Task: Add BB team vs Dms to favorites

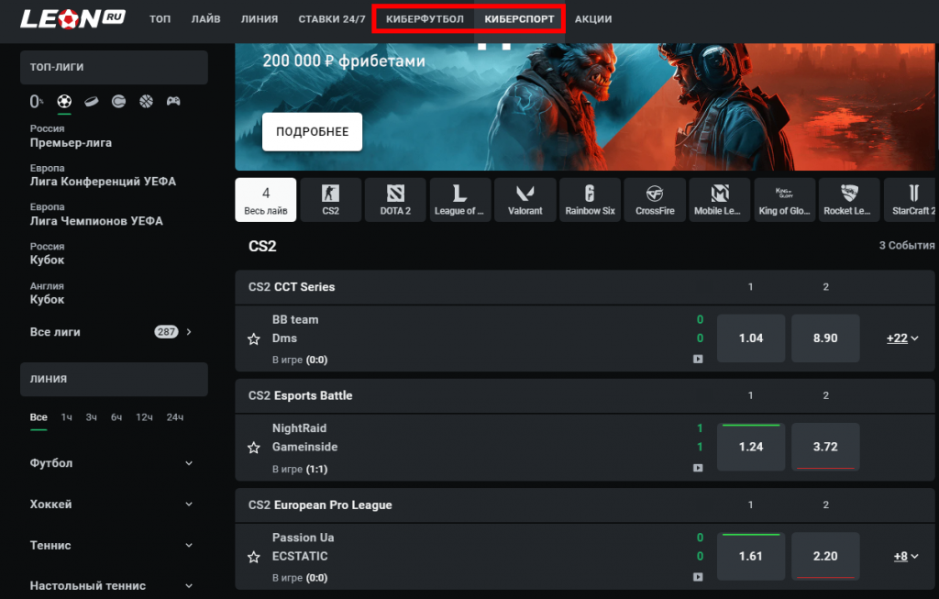Action: click(x=254, y=339)
